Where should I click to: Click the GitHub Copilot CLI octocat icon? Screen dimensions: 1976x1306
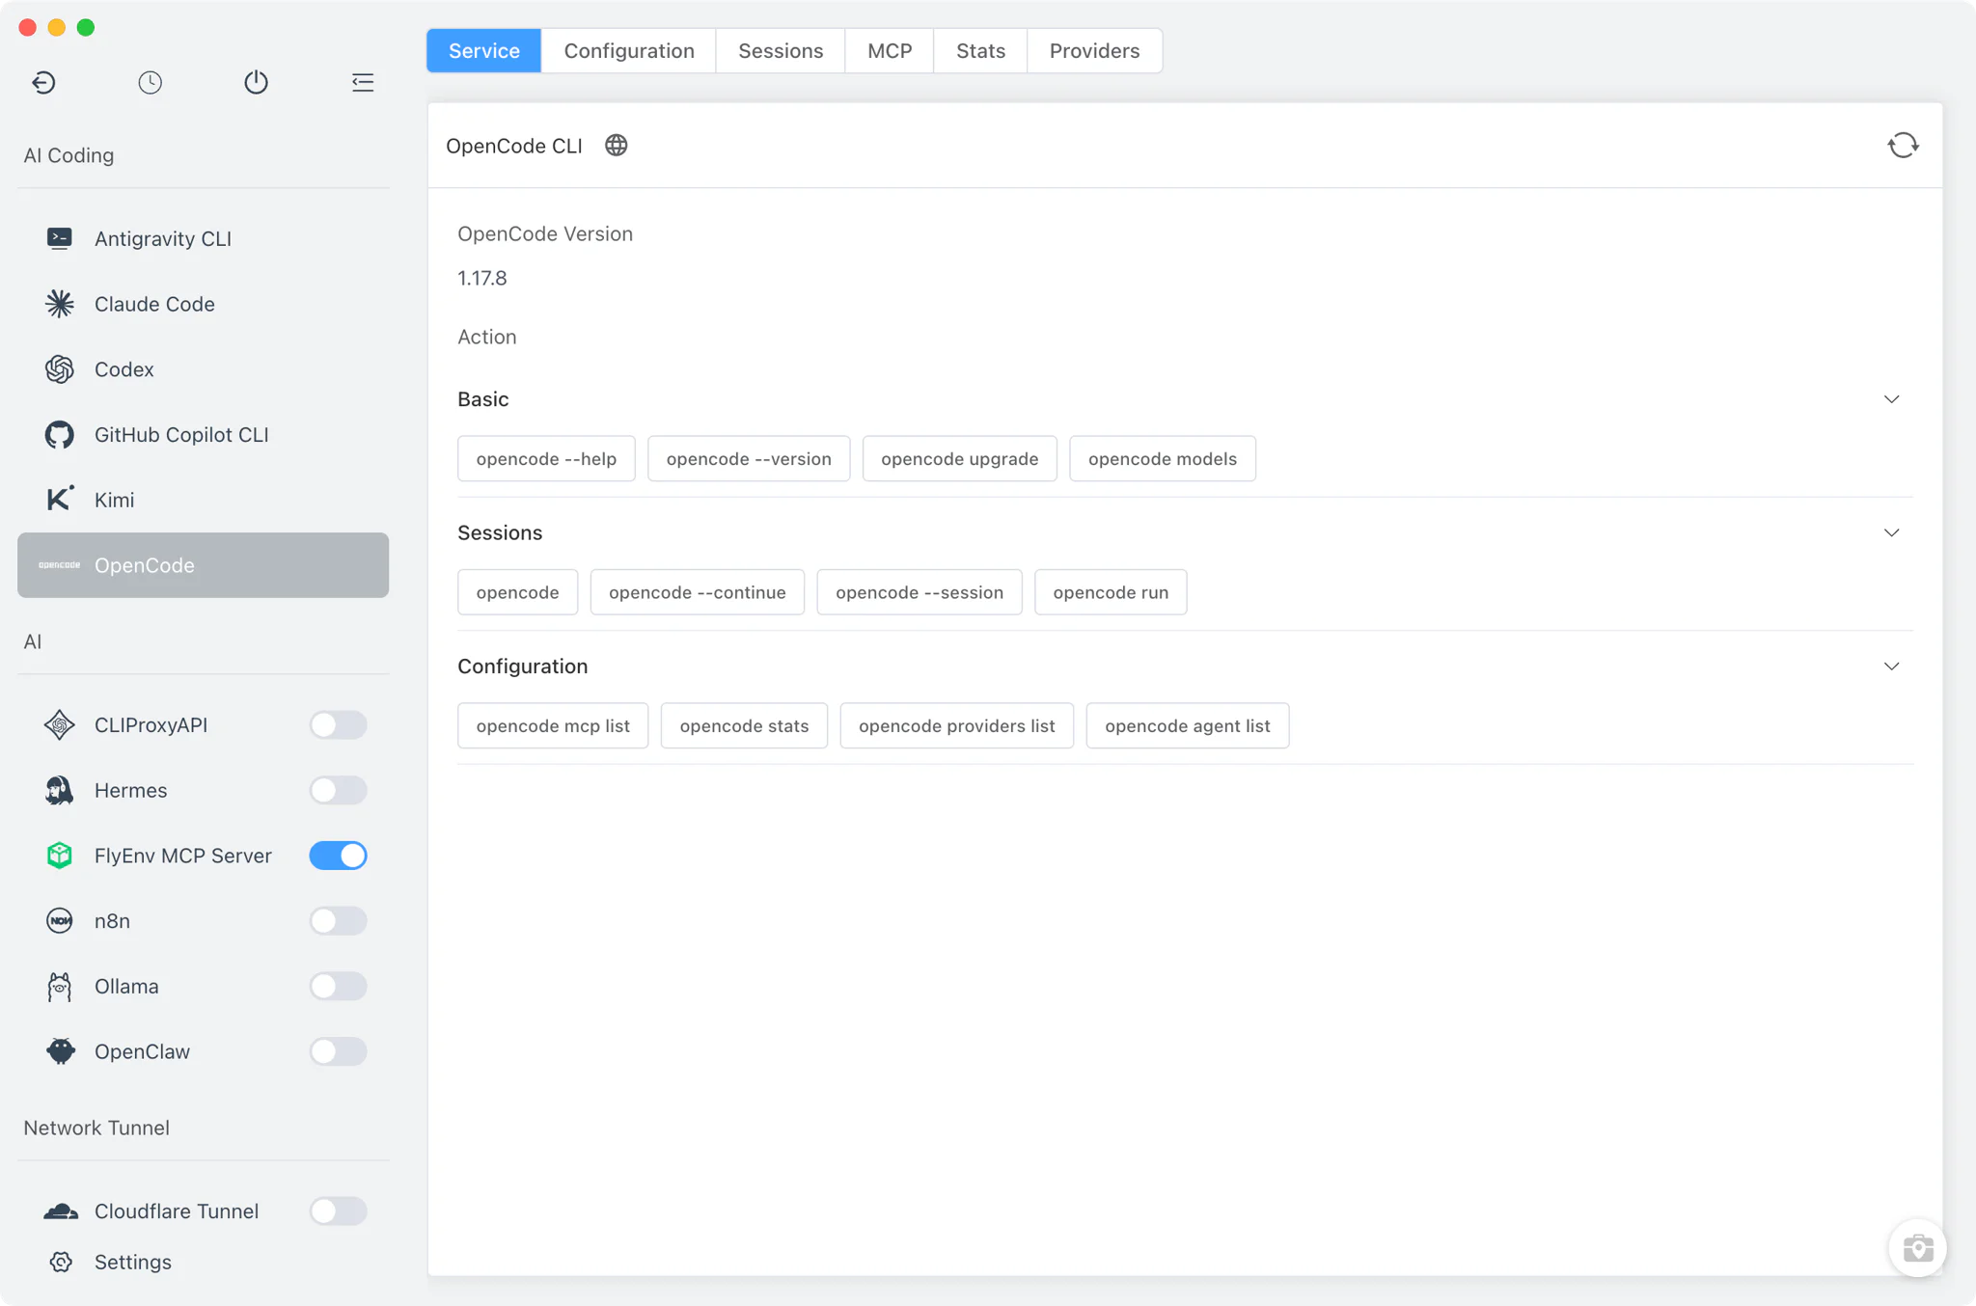coord(60,435)
